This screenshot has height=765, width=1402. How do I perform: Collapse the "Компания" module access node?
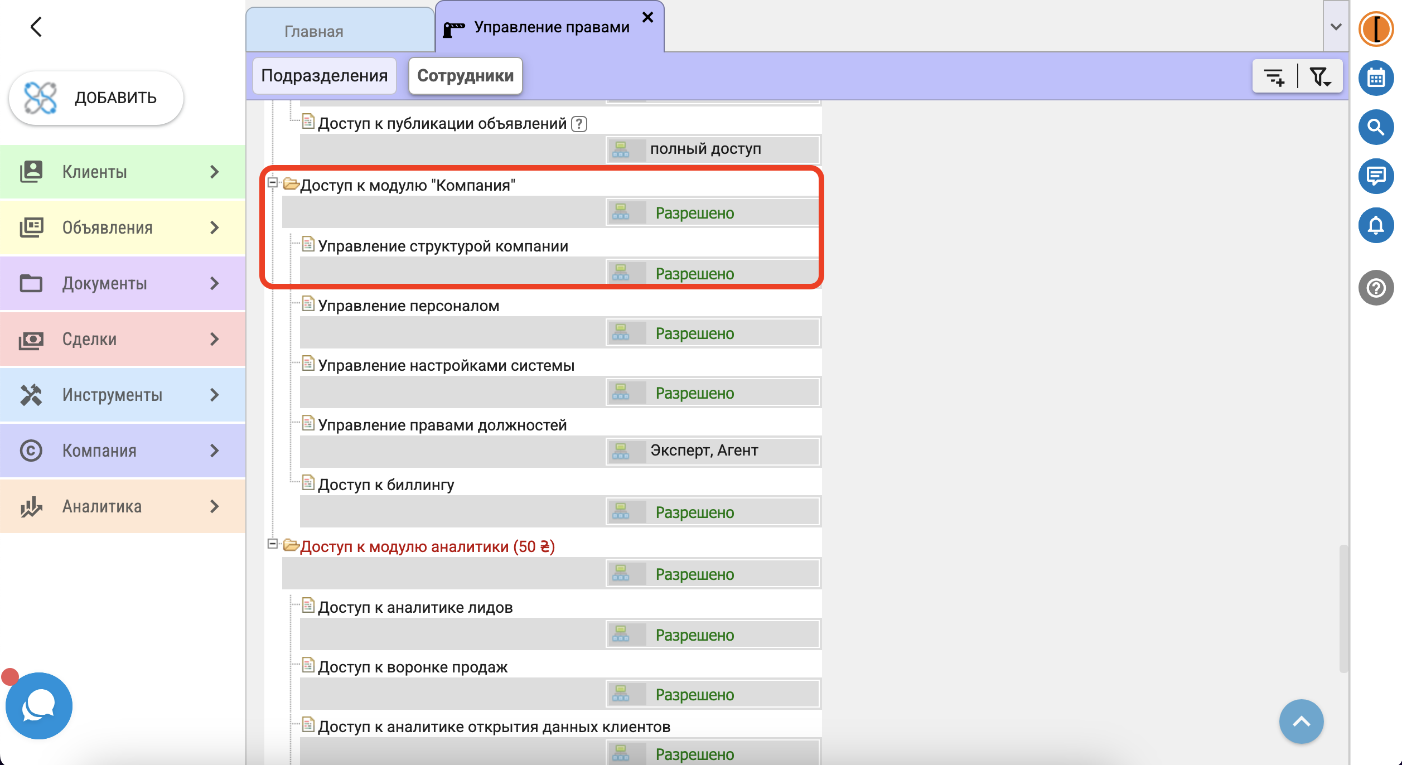tap(273, 182)
